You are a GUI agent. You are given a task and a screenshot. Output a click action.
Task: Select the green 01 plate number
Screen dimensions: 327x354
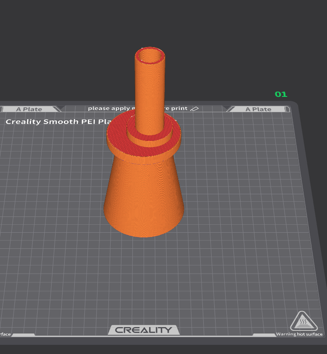pos(281,94)
